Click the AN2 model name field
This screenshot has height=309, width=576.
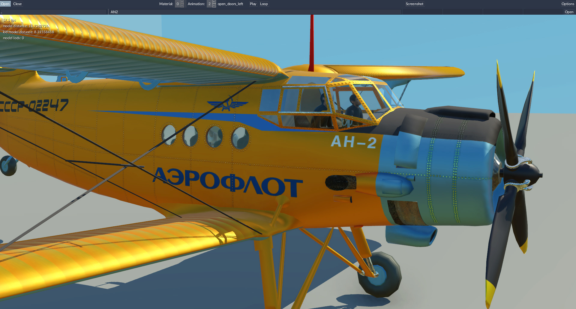(255, 12)
